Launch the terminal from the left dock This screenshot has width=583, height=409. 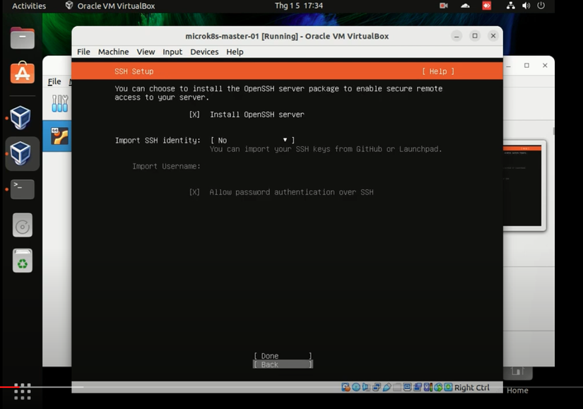pos(21,189)
